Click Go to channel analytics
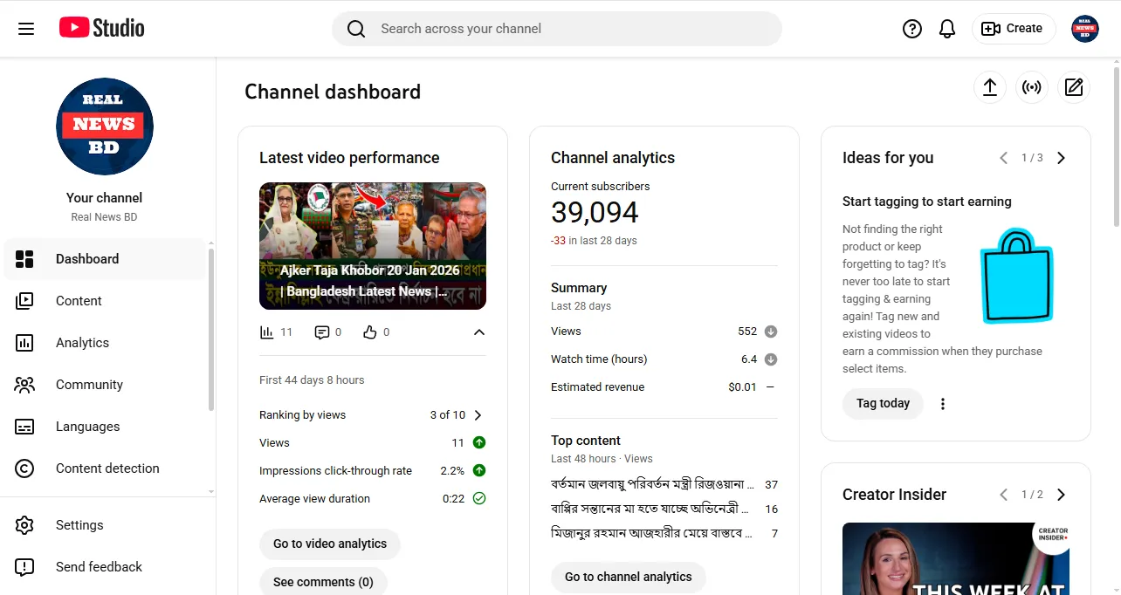Image resolution: width=1121 pixels, height=595 pixels. [629, 577]
